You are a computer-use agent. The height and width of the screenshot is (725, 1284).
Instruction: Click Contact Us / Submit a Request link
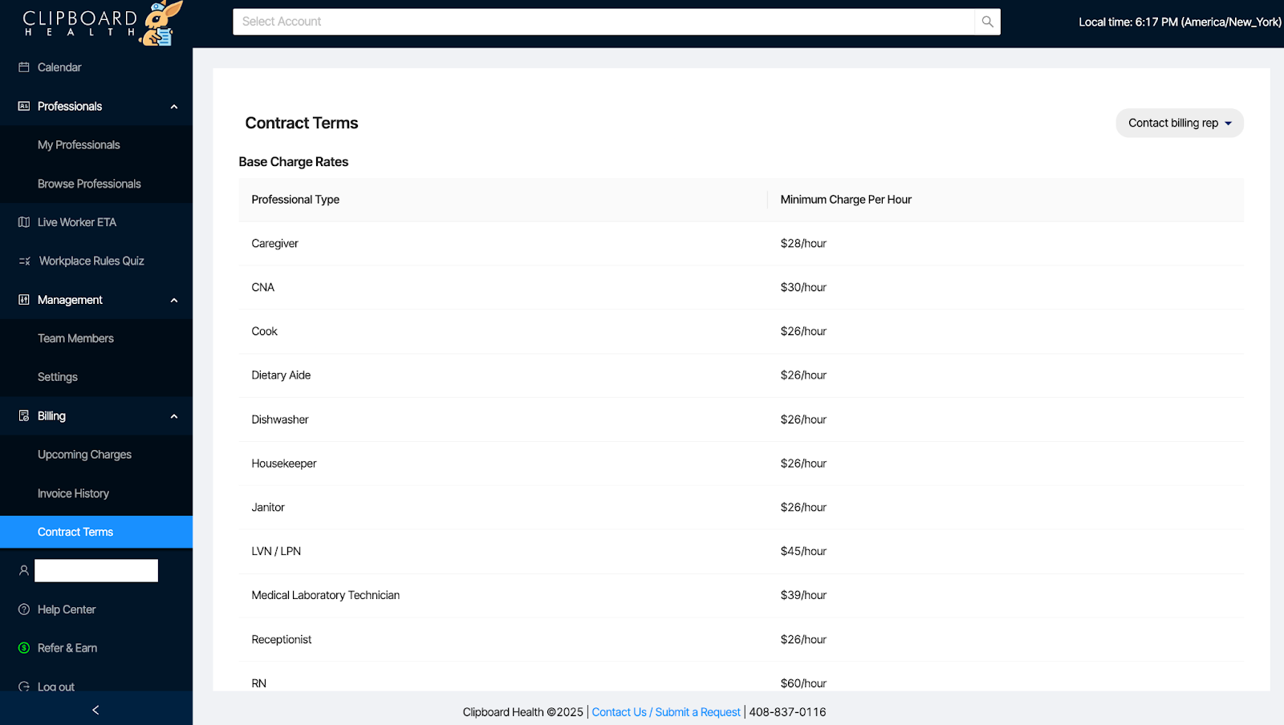(666, 712)
